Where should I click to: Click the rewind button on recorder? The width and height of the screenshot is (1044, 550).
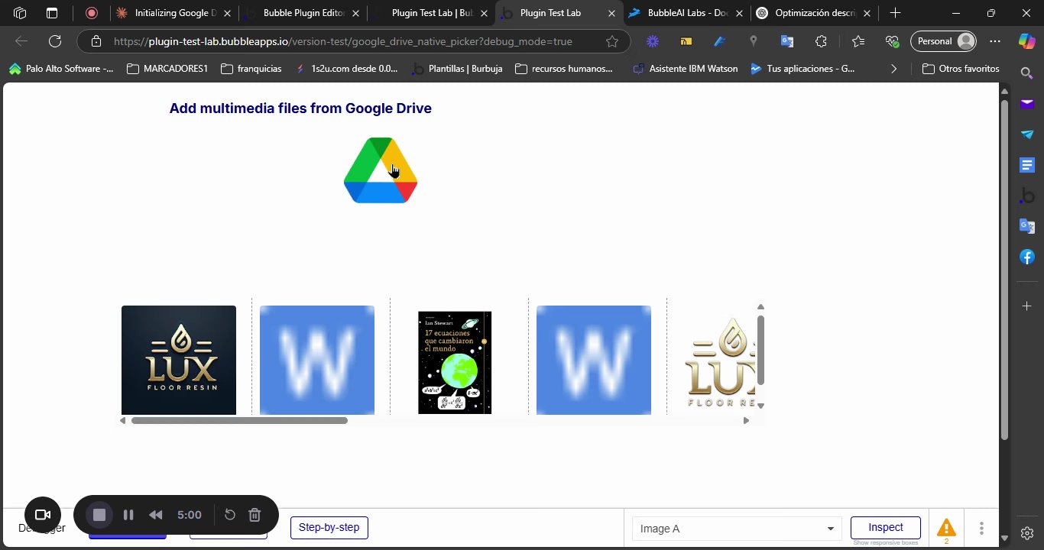pyautogui.click(x=156, y=515)
